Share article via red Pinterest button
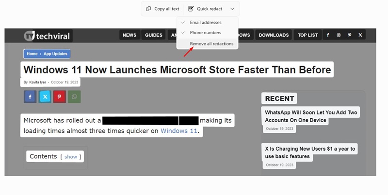The width and height of the screenshot is (388, 195). tap(59, 97)
